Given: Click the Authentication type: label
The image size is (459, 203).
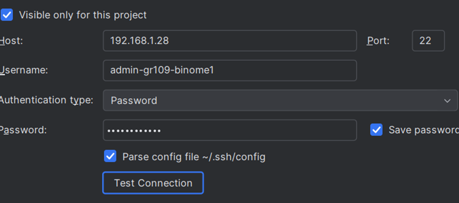Looking at the screenshot, I should [46, 100].
